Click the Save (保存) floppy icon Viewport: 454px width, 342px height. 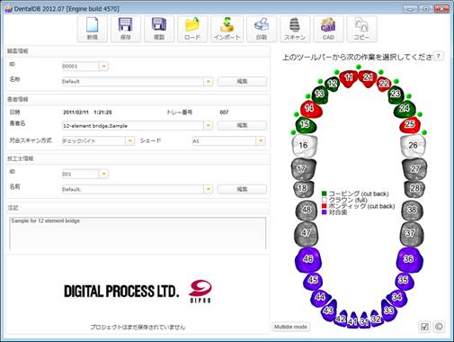[x=126, y=29]
